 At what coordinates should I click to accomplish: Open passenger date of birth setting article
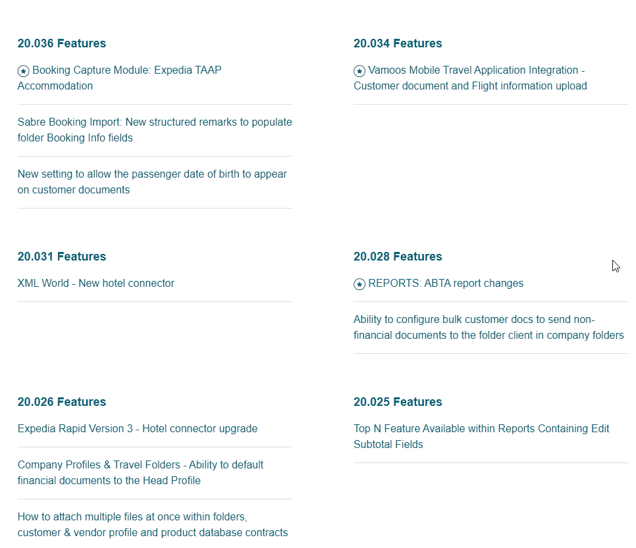(x=152, y=182)
